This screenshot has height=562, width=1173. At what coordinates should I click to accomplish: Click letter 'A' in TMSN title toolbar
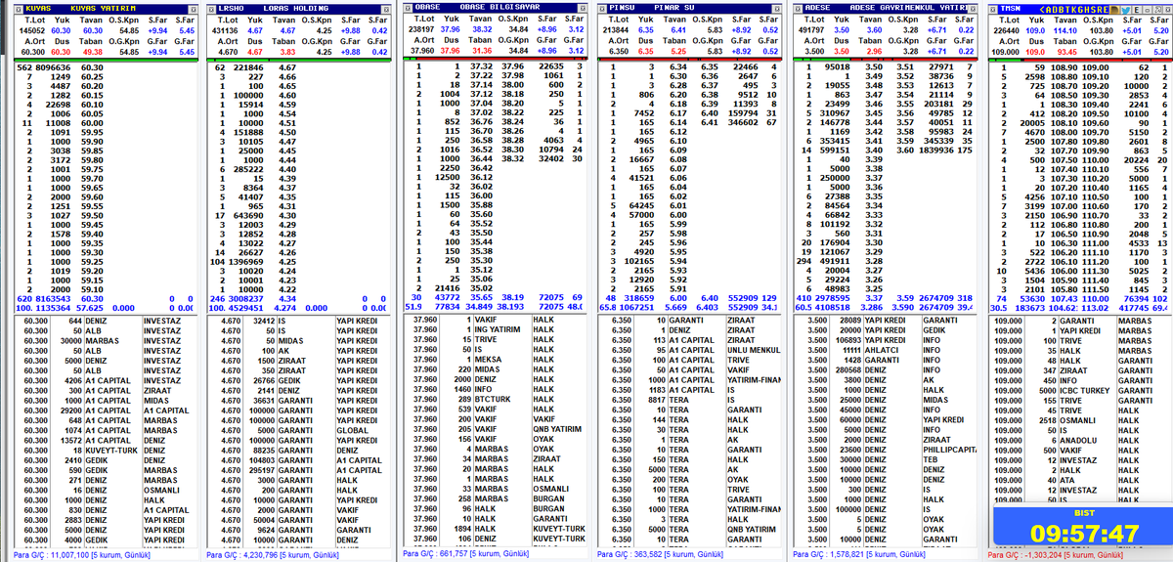(x=1049, y=10)
